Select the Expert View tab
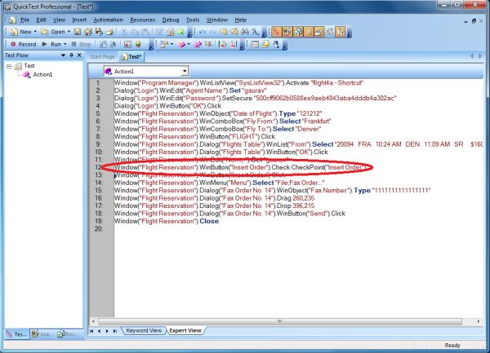490x353 pixels. click(185, 330)
